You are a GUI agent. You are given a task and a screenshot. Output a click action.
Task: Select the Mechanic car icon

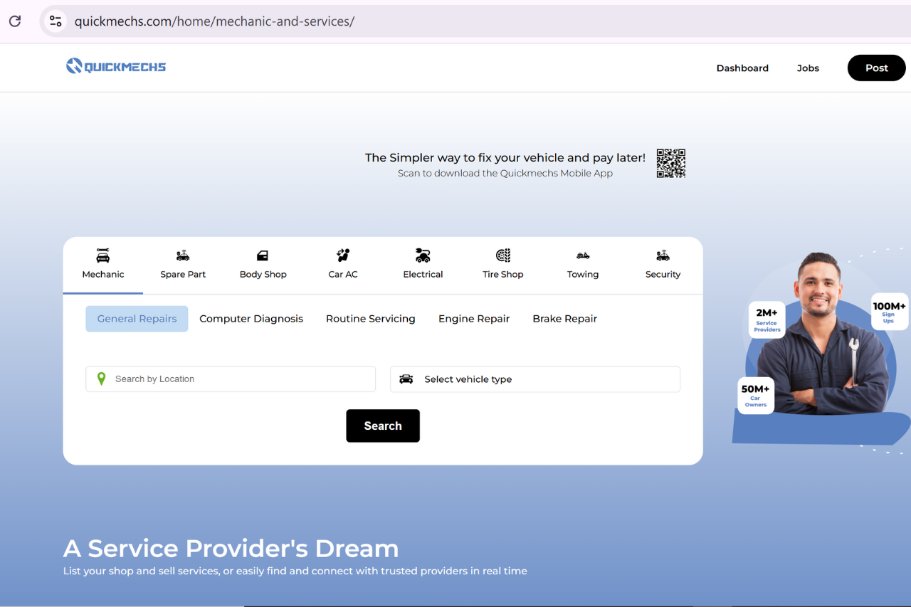[x=103, y=255]
